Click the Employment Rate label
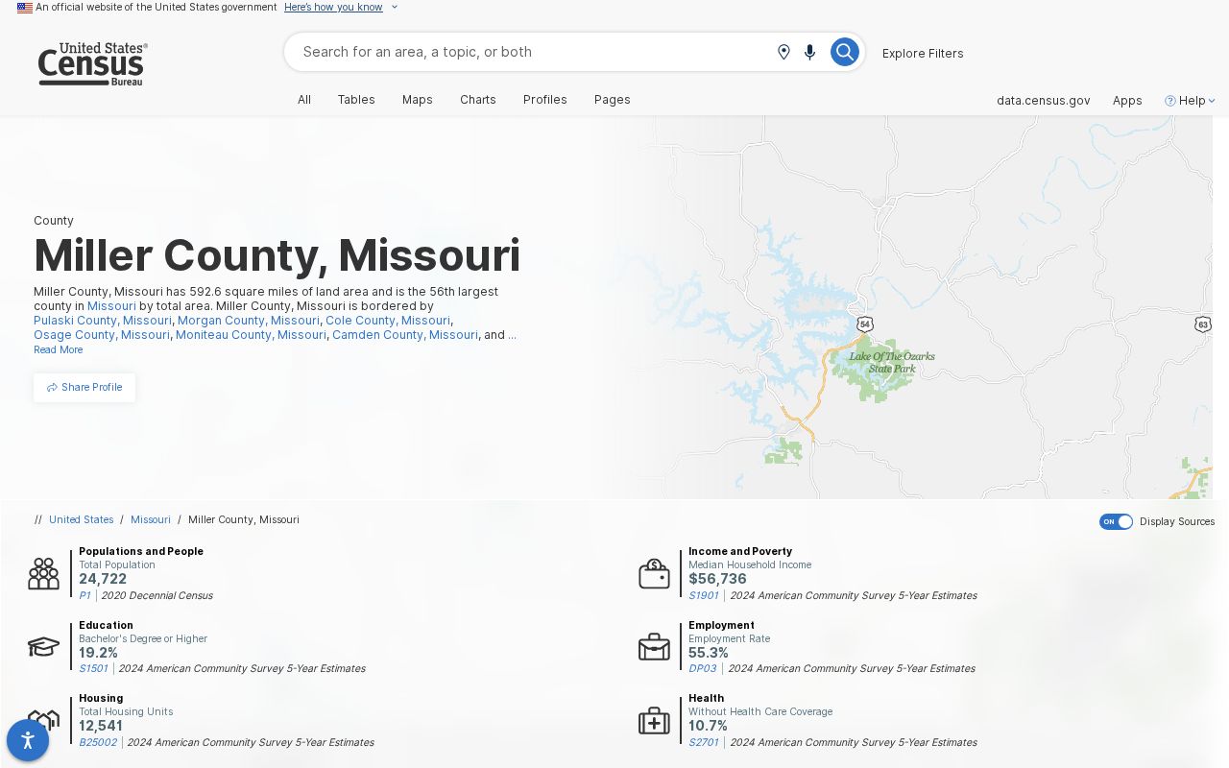 [729, 639]
